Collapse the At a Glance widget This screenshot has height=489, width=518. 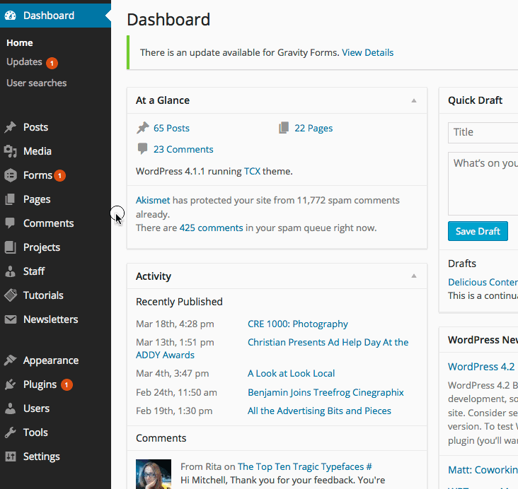point(413,100)
